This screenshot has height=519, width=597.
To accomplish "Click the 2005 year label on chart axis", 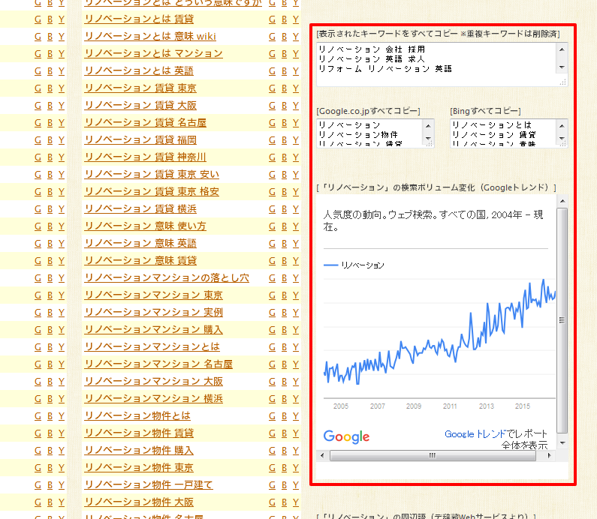I will 341,406.
